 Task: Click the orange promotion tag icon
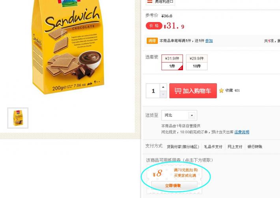click(x=152, y=41)
